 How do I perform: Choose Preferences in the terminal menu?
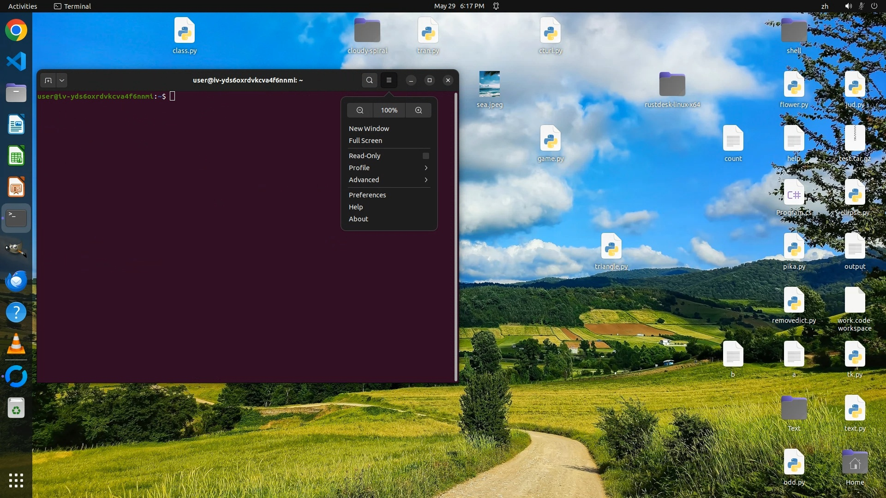click(x=367, y=195)
